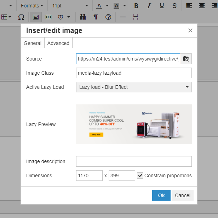This screenshot has width=218, height=218.
Task: Open the 11pt font size dropdown
Action: pos(69,6)
